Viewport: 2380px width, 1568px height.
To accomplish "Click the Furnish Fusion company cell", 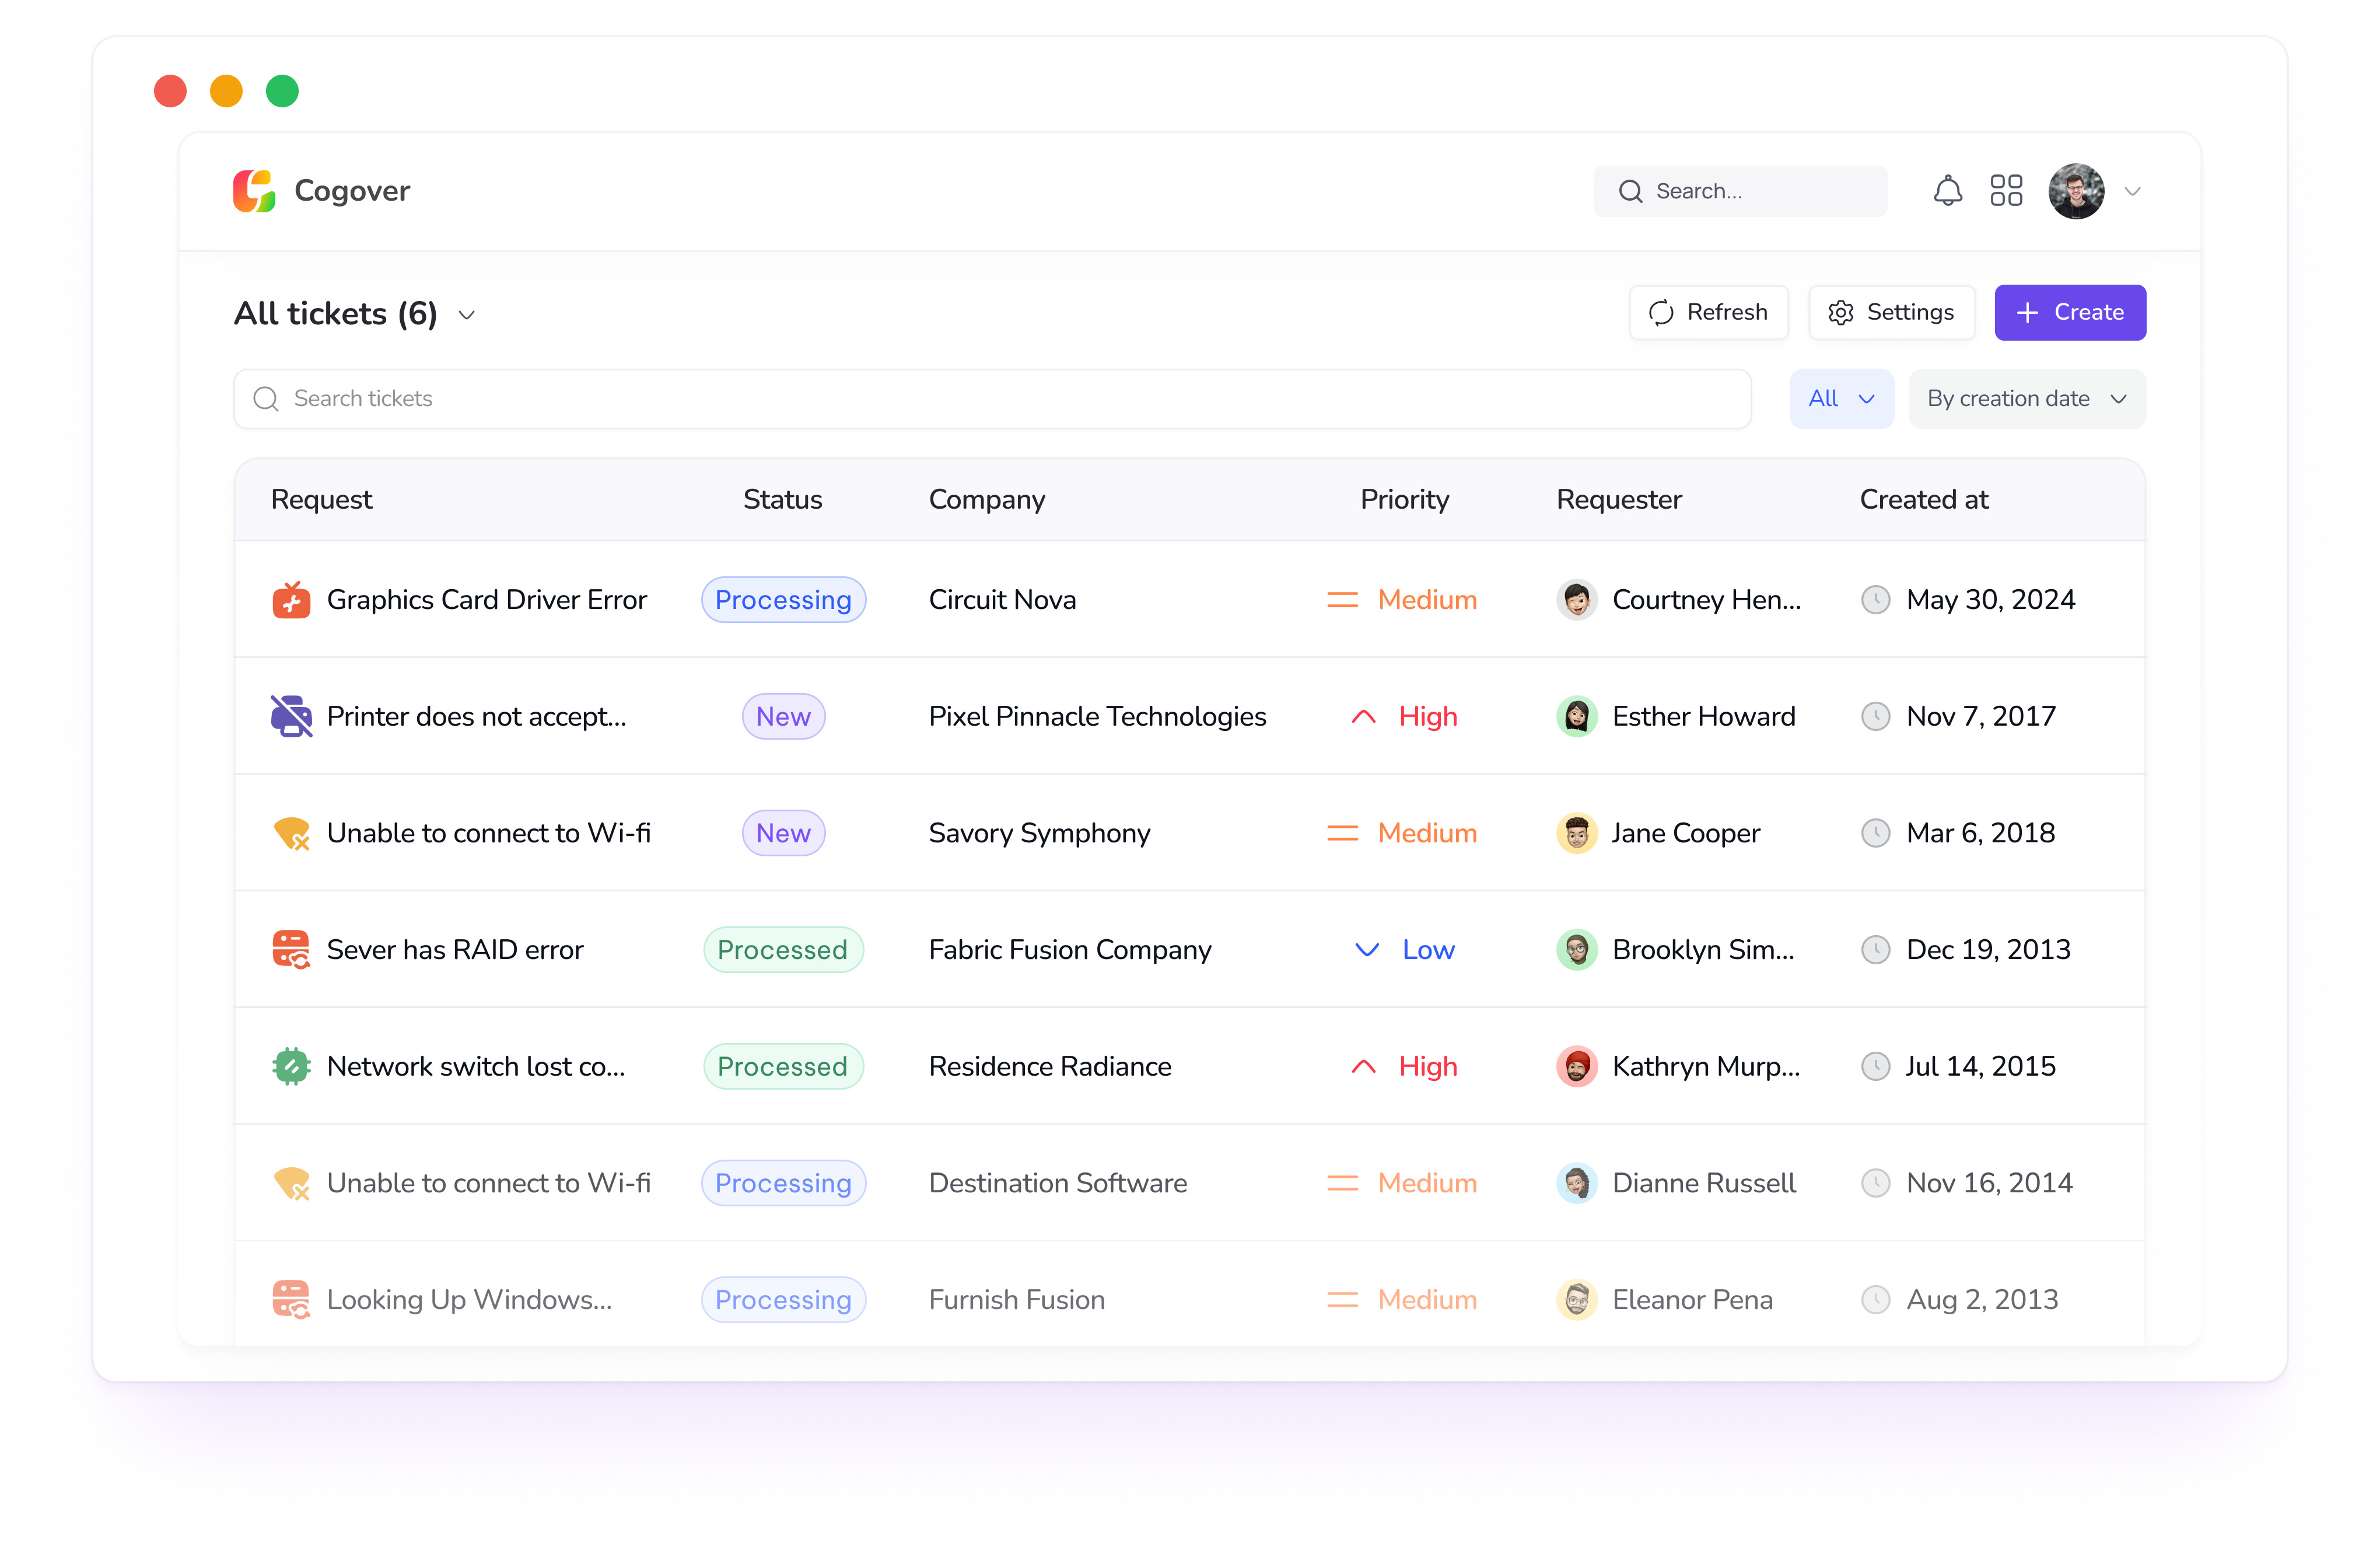I will (1017, 1300).
